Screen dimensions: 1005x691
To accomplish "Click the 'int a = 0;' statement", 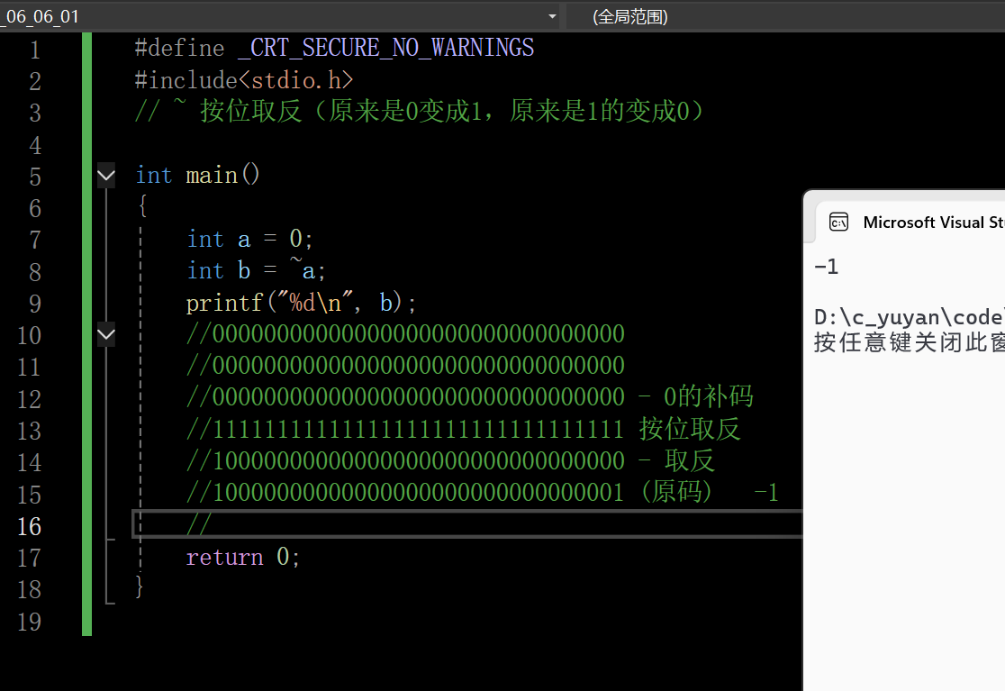I will tap(250, 239).
